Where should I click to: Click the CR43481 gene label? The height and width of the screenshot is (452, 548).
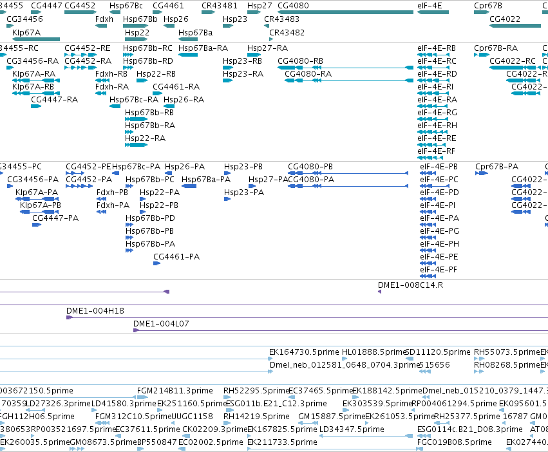219,6
